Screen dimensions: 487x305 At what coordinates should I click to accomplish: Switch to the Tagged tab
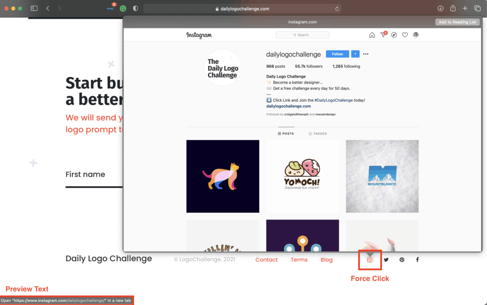[x=318, y=133]
